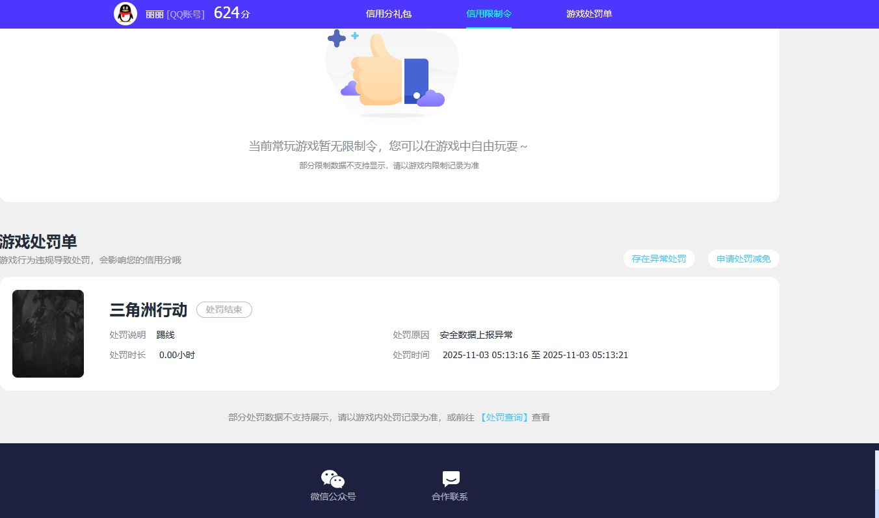Click the 三角洲行动 game title text
Image resolution: width=879 pixels, height=518 pixels.
pos(148,311)
